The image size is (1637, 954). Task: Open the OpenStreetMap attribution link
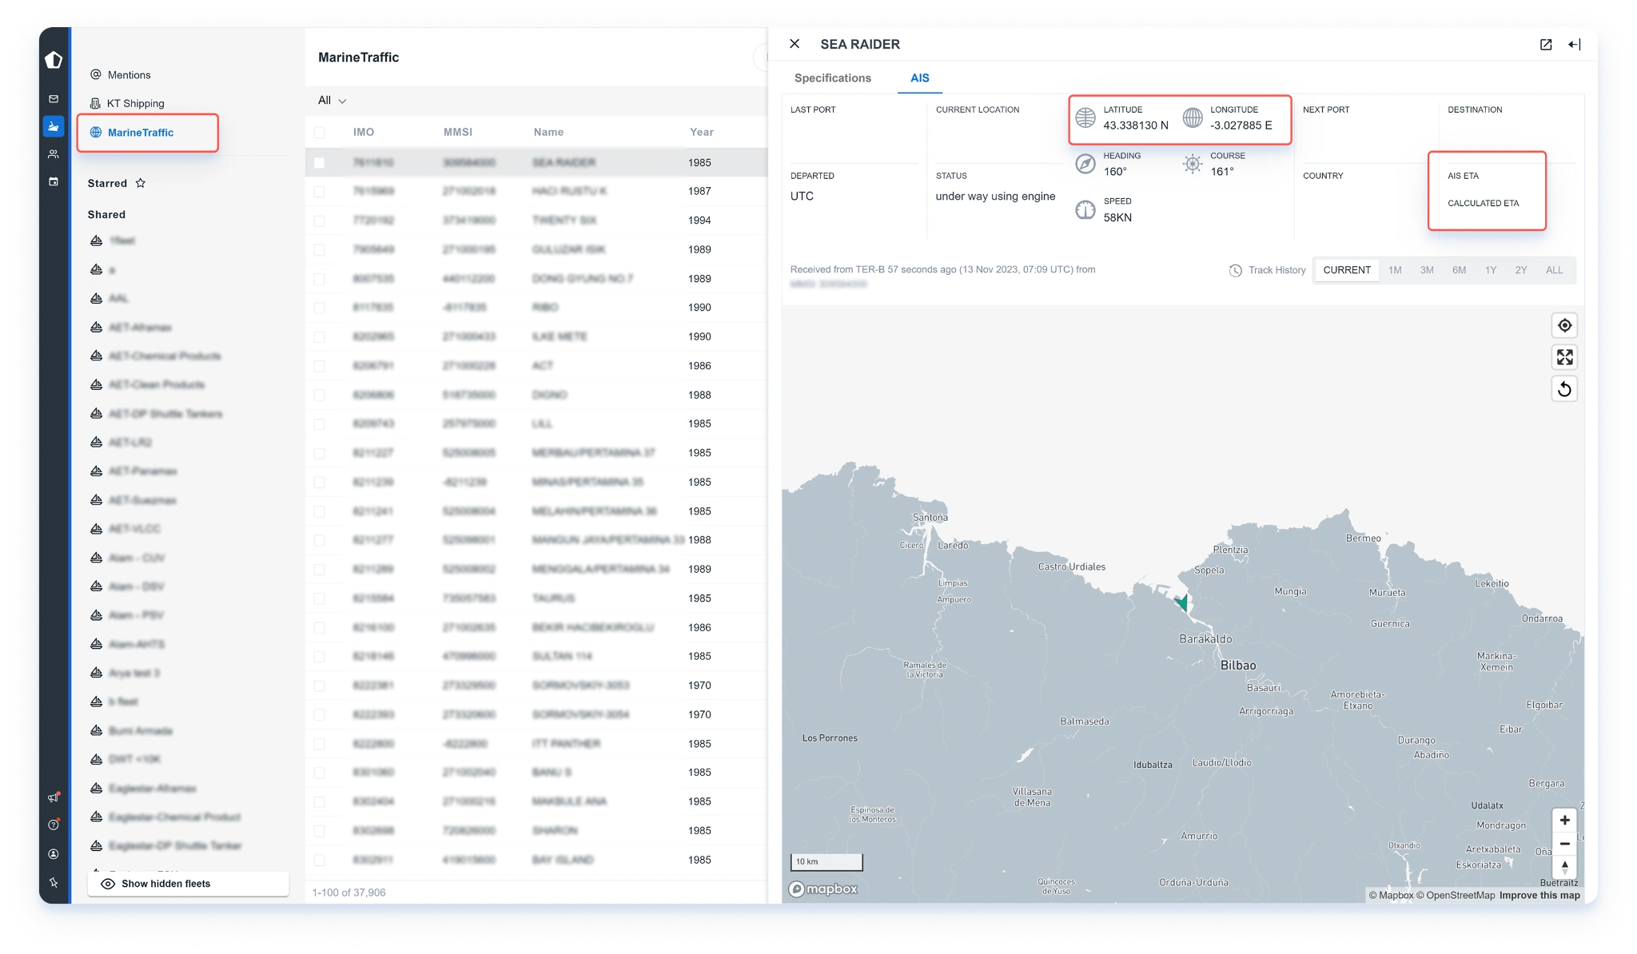pyautogui.click(x=1455, y=896)
